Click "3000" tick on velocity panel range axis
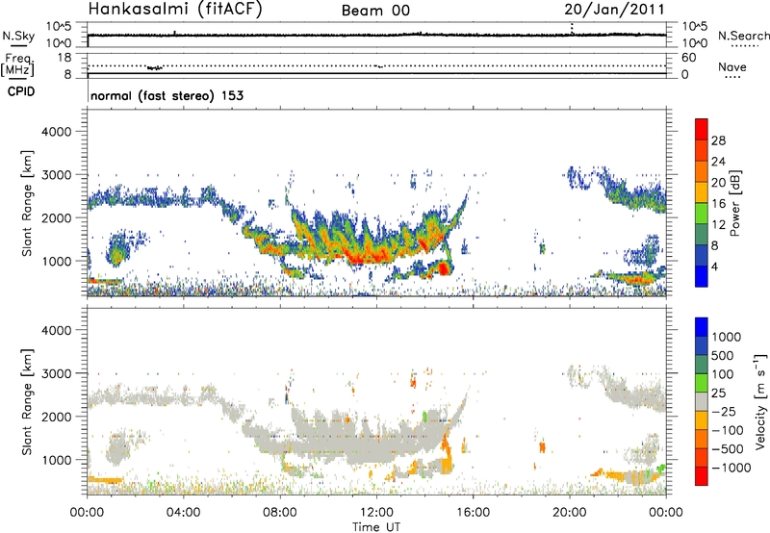 (56, 373)
